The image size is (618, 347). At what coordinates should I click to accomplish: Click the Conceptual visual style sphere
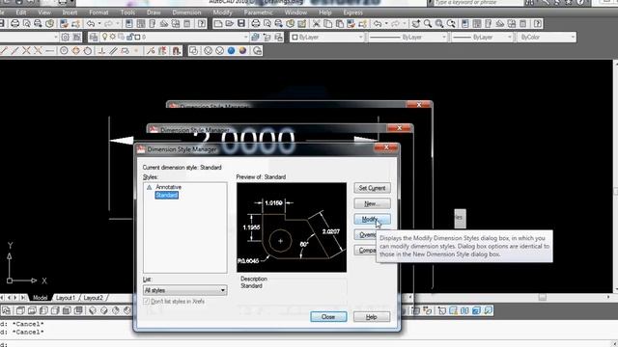click(x=242, y=51)
